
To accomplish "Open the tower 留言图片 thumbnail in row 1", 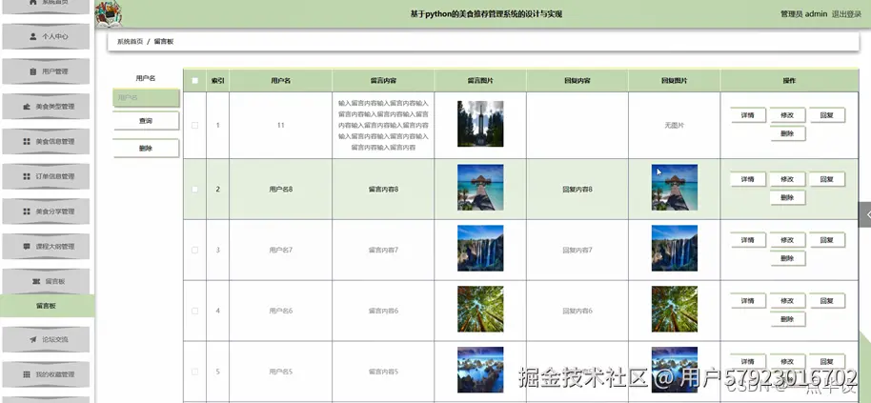I will point(480,124).
